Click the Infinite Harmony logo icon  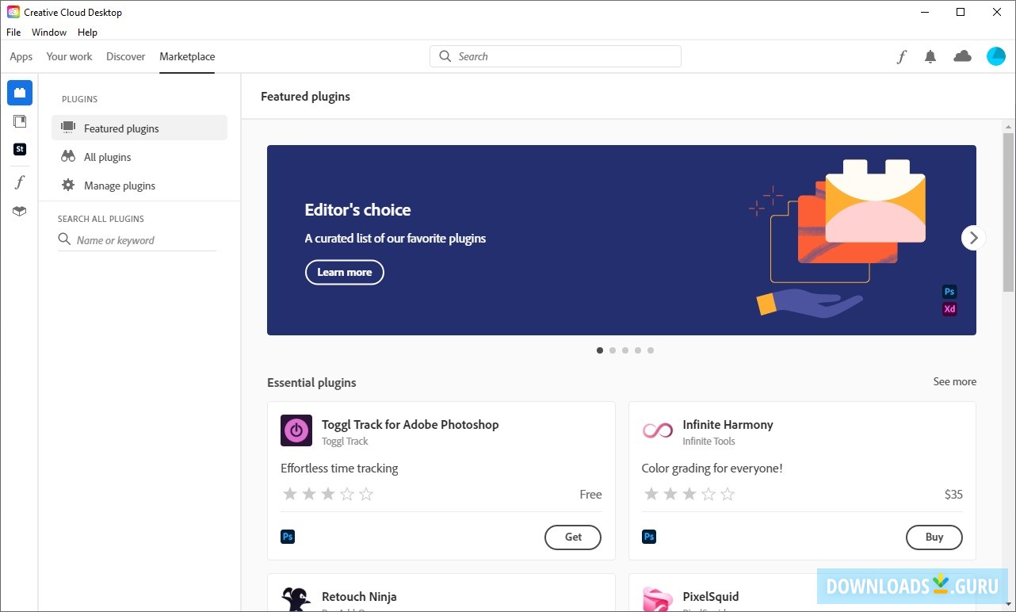click(x=657, y=430)
